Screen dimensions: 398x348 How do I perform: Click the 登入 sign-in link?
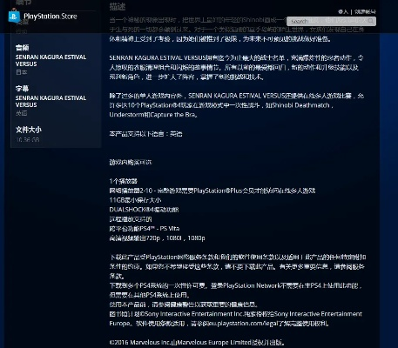pos(343,11)
